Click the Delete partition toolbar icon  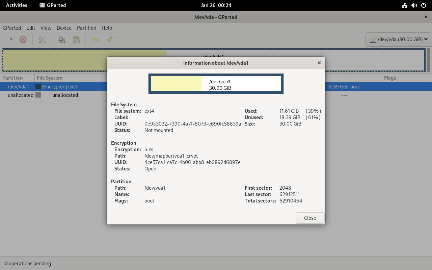(x=23, y=39)
